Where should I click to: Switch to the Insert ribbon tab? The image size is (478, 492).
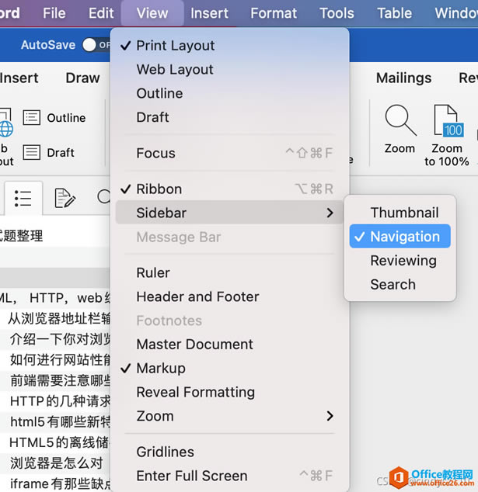(x=19, y=78)
